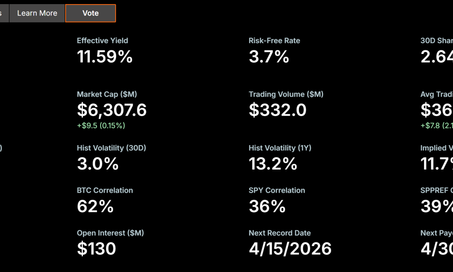Click the Learn More button
The image size is (453, 272).
click(37, 13)
